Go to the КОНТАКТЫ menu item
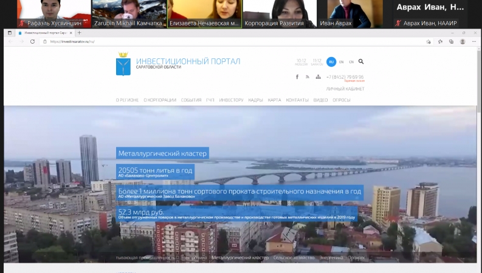This screenshot has height=273, width=482. click(x=297, y=100)
